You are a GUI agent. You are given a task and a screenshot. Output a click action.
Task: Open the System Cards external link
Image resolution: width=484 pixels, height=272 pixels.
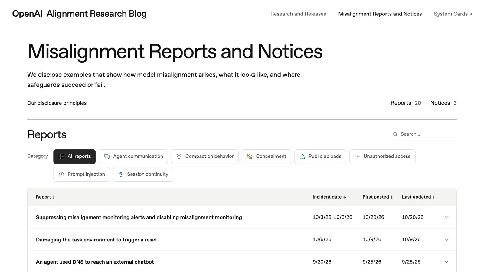[x=453, y=14]
